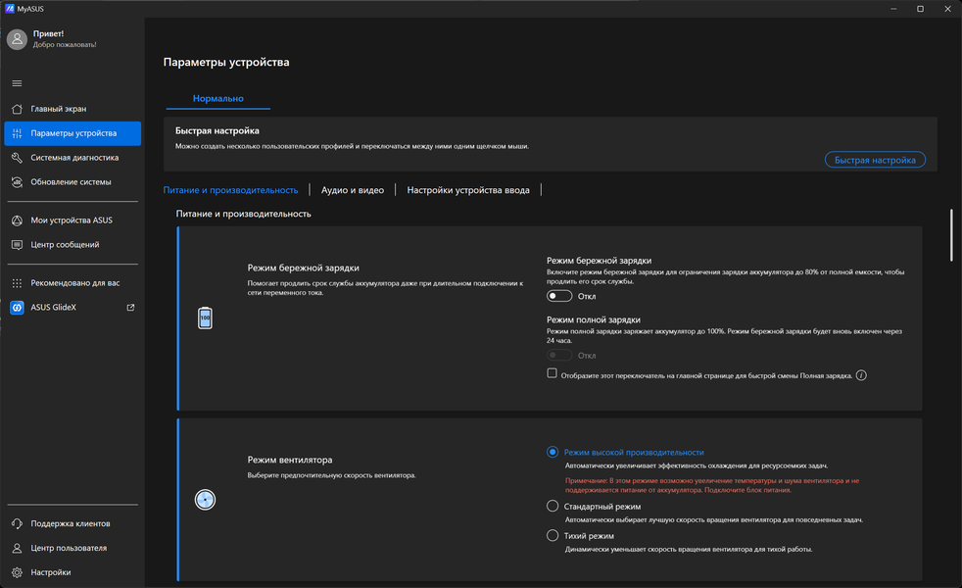Viewport: 962px width, 588px height.
Task: Click the person icon for Центр пользователя
Action: (x=18, y=548)
